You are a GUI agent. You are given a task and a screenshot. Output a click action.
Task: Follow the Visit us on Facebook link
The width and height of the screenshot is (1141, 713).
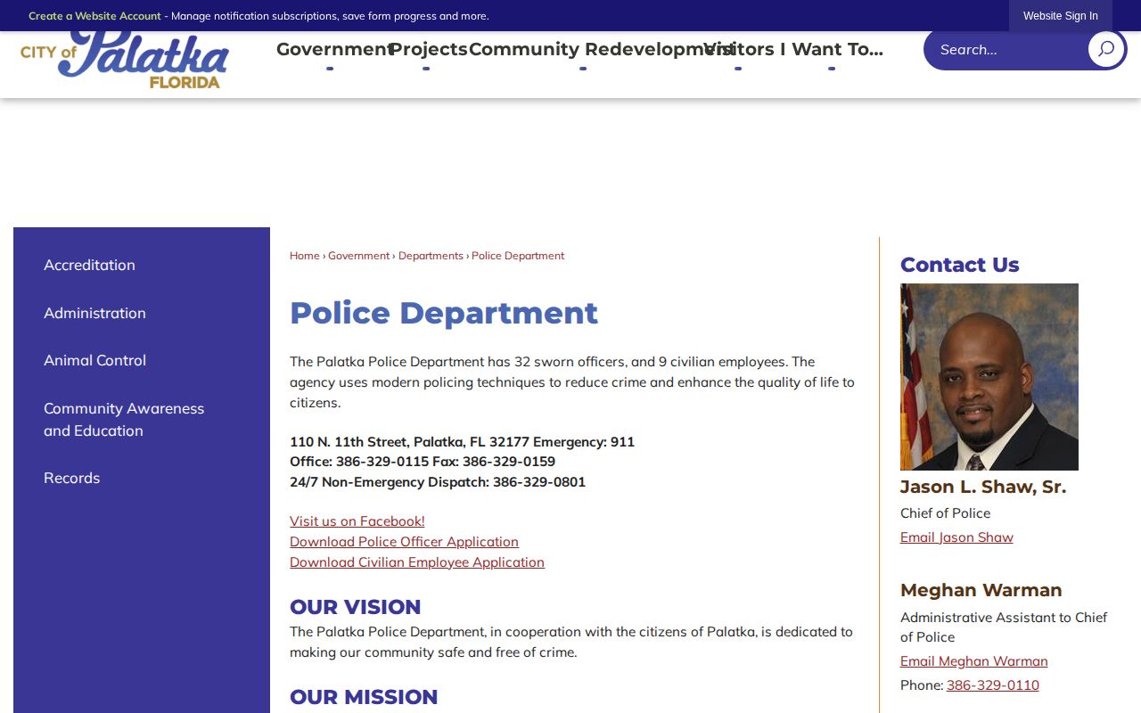click(357, 521)
